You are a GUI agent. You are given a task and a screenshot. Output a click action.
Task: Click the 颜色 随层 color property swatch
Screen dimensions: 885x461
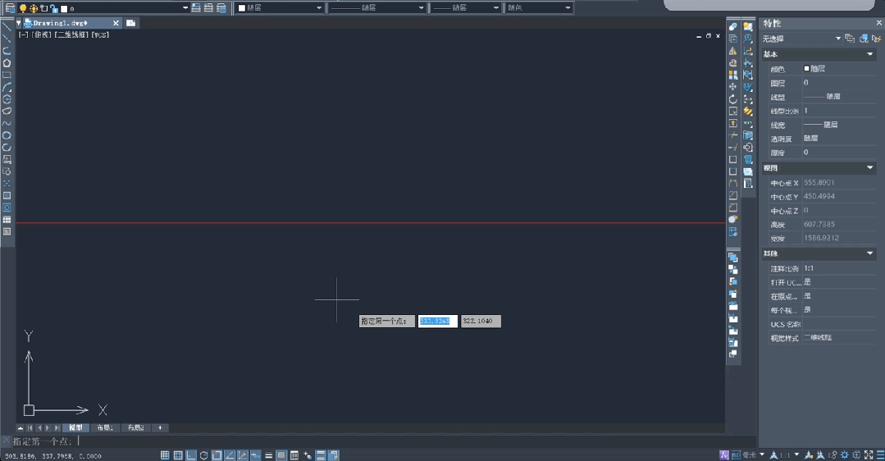tap(807, 69)
